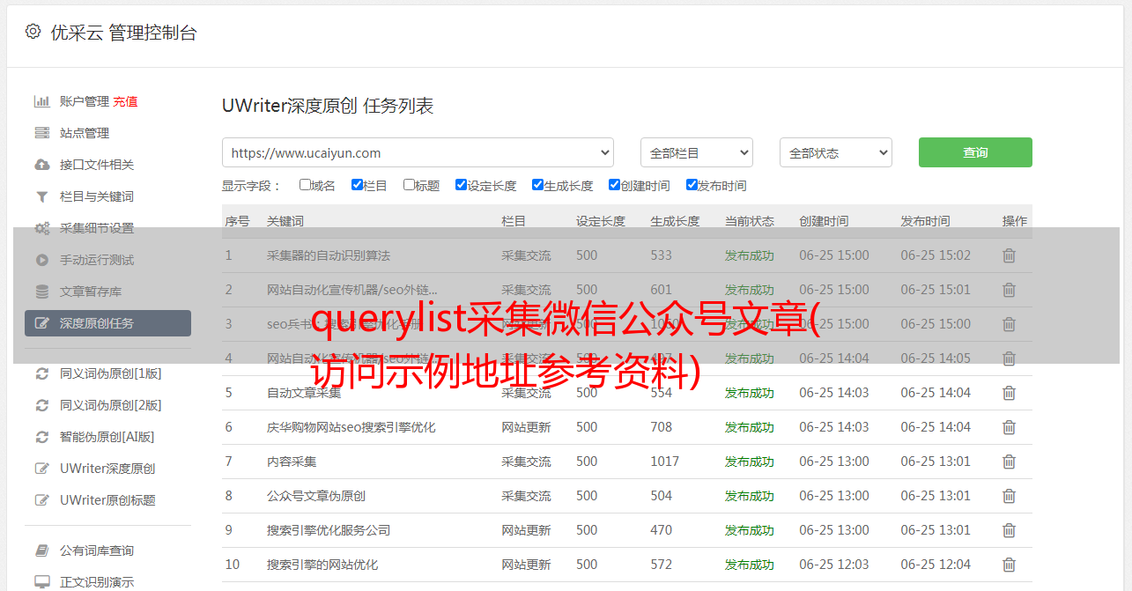Click trash icon for 搜索引擎优化服务公司
The image size is (1132, 591).
click(x=1009, y=530)
